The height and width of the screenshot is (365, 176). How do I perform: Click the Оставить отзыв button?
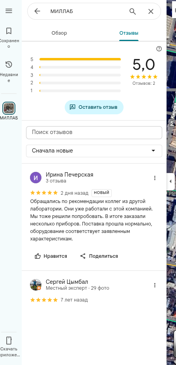94,107
